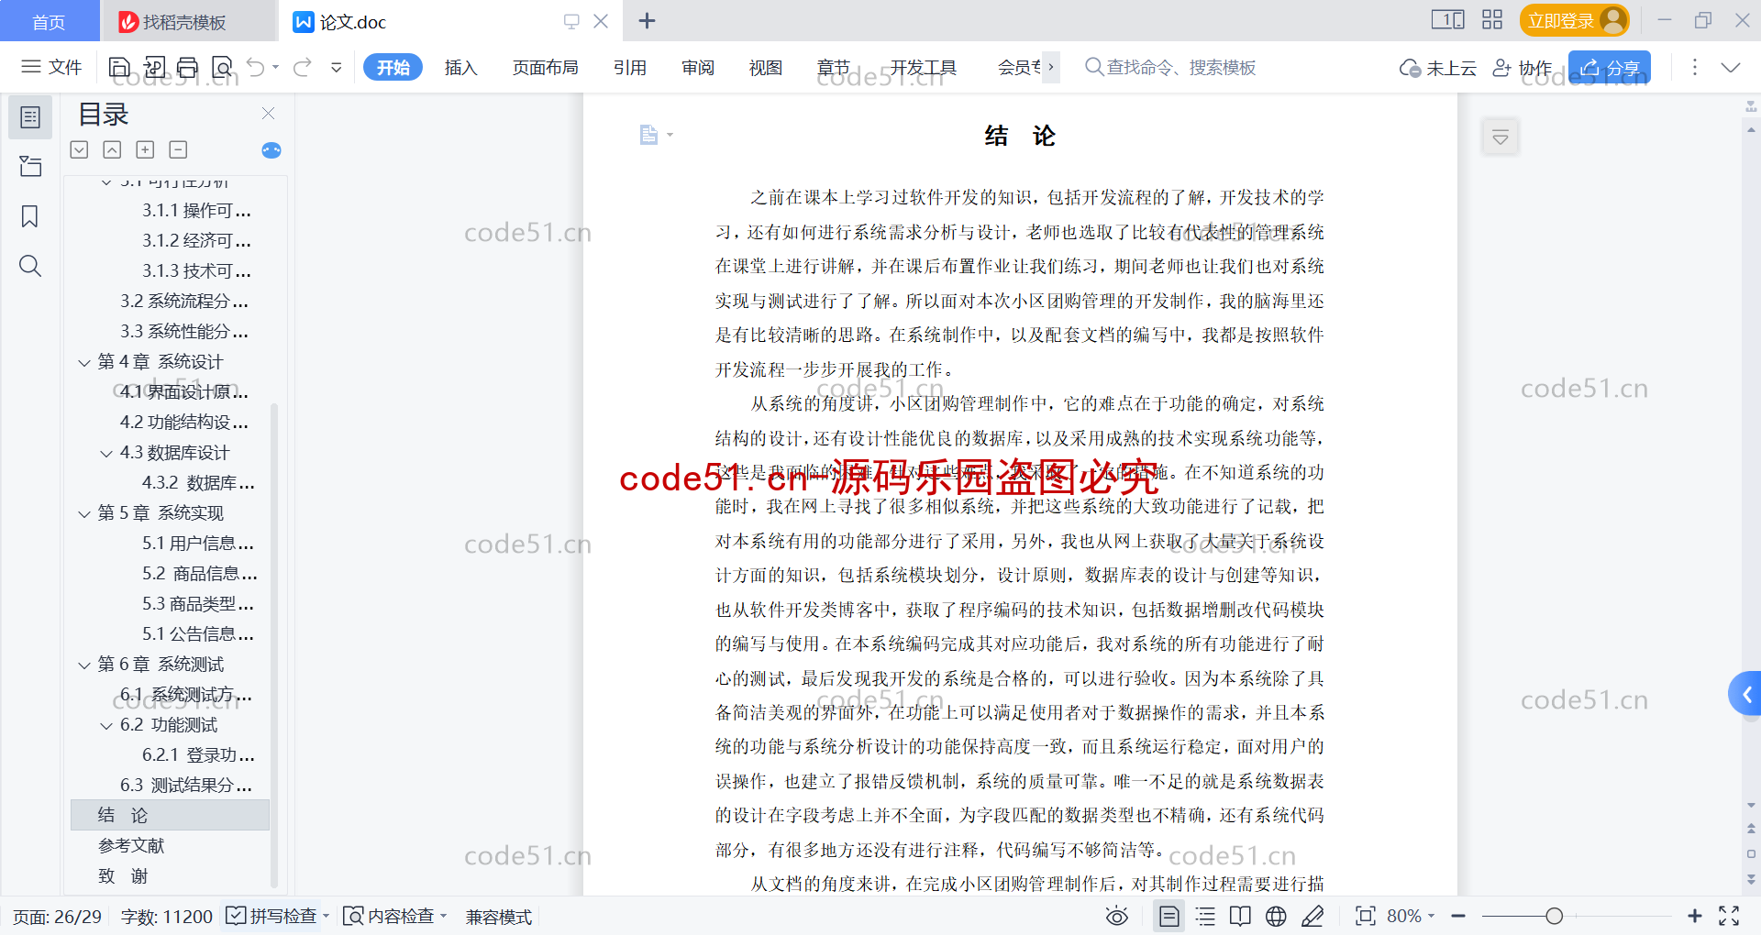
Task: Open the quick access toolbar dropdown
Action: 337,67
